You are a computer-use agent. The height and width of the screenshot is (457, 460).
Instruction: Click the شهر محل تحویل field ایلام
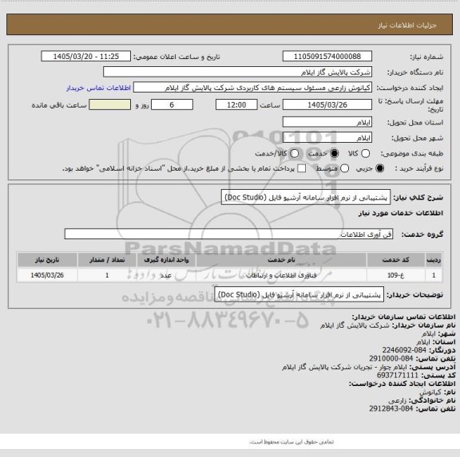point(327,138)
